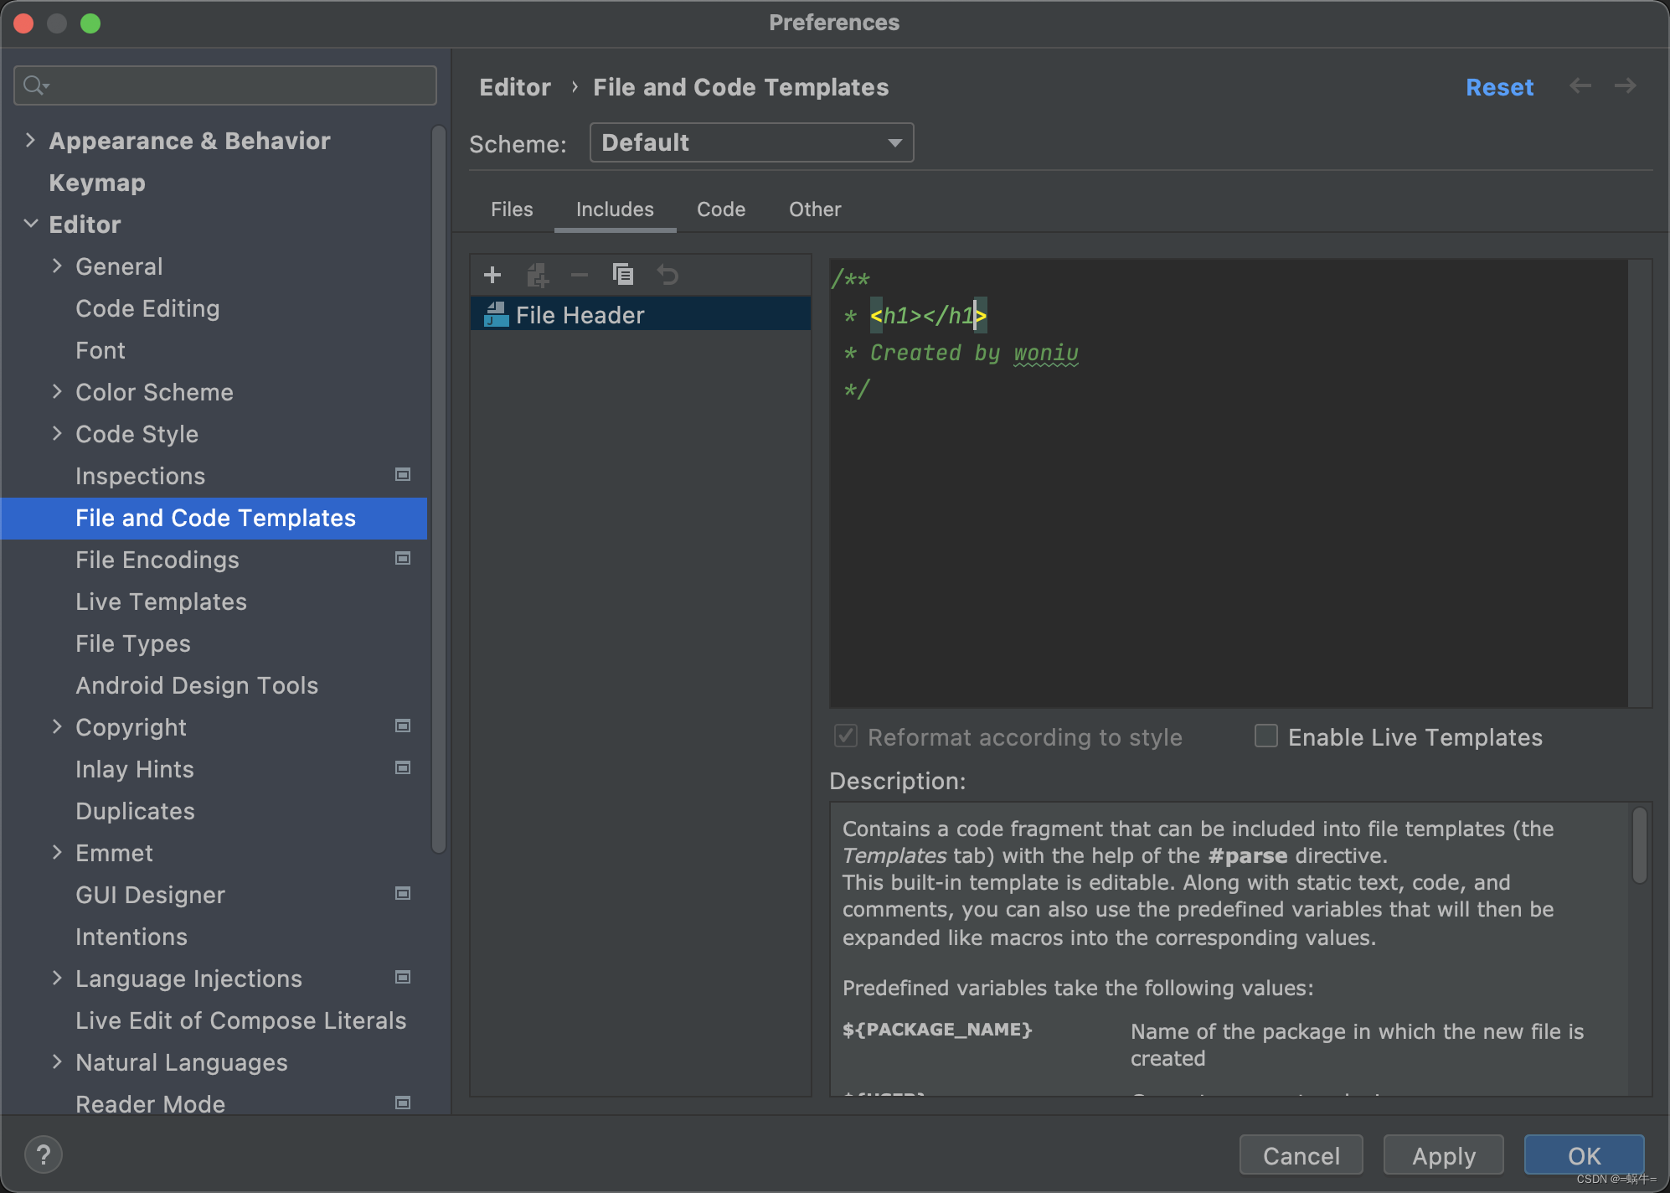This screenshot has height=1193, width=1670.
Task: Click project-level icon beside Inspections
Action: 403,475
